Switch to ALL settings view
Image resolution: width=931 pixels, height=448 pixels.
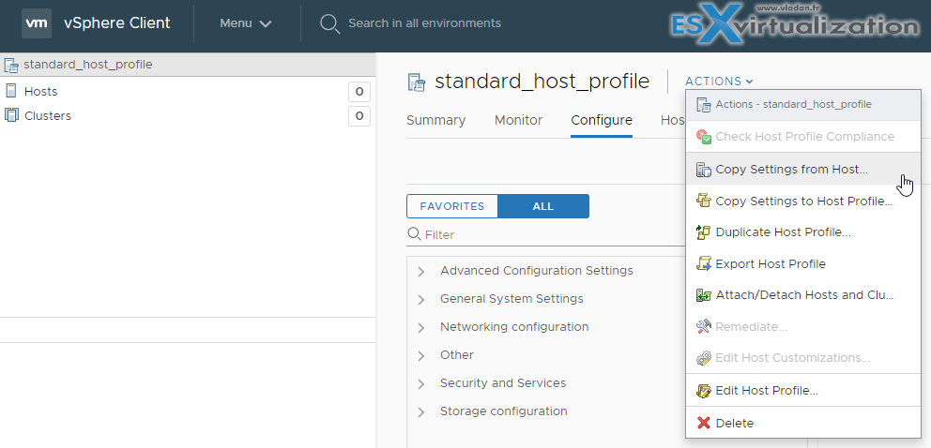[x=543, y=206]
